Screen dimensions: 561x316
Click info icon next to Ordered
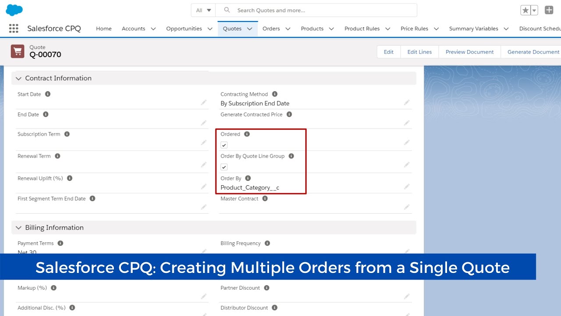pyautogui.click(x=247, y=134)
